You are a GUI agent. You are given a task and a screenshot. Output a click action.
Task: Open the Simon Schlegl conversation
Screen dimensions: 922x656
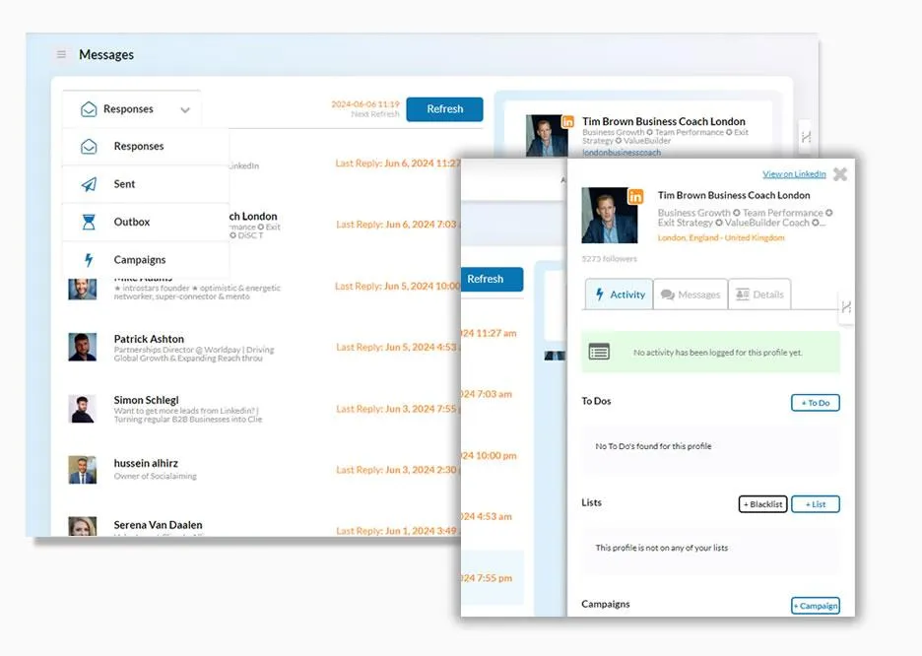coord(263,409)
